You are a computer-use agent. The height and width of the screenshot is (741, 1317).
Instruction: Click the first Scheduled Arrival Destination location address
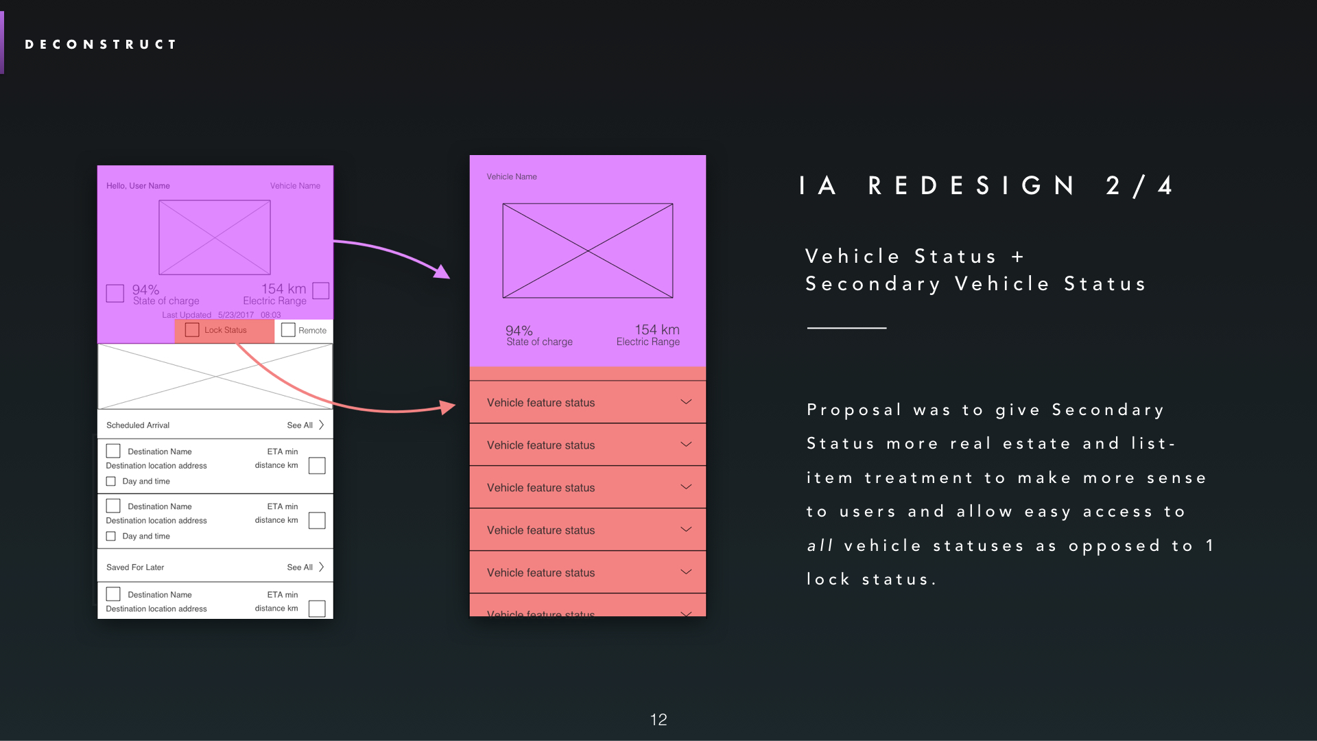pos(156,466)
